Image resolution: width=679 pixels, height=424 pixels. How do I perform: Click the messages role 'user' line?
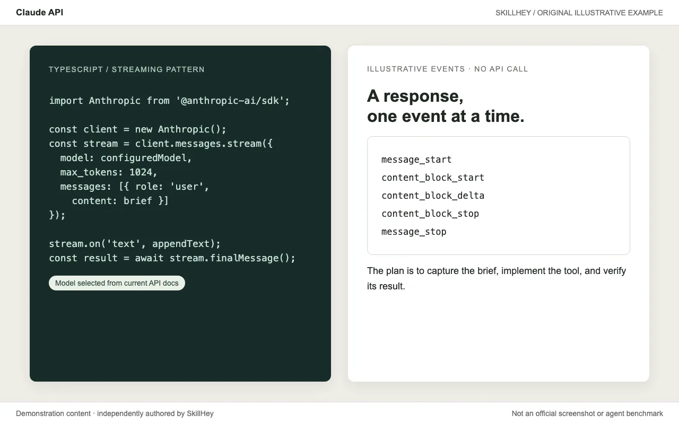point(135,187)
